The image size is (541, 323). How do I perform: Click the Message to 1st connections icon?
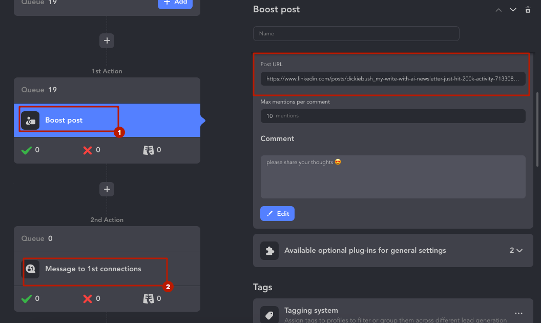pos(30,269)
